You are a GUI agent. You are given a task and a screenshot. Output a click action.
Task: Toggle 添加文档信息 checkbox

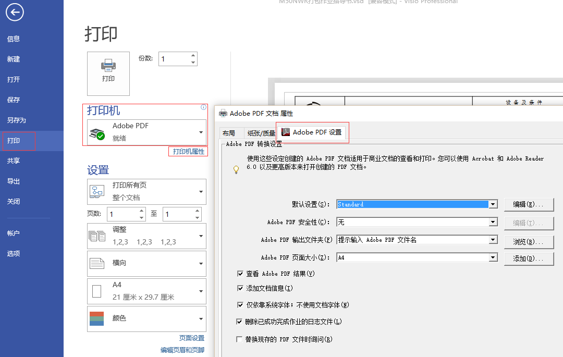(x=240, y=288)
